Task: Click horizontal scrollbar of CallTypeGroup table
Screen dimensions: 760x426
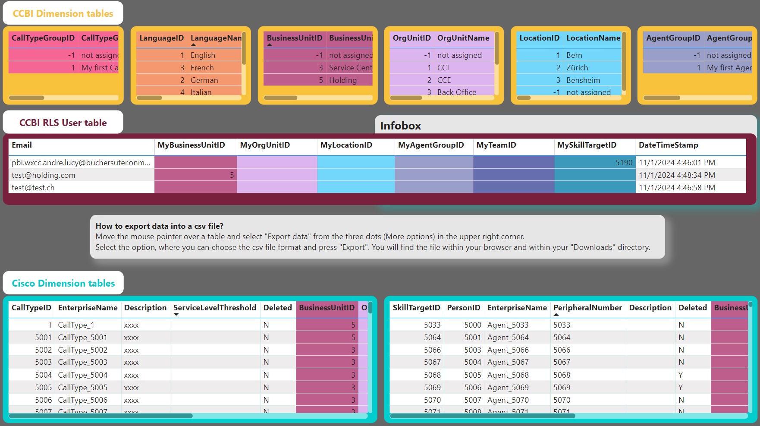Action: point(26,98)
